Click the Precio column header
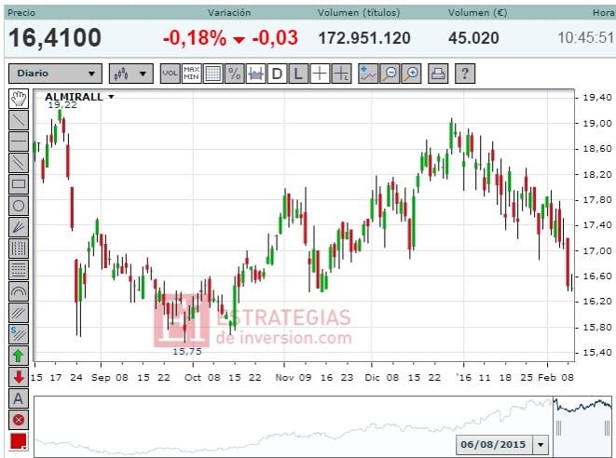This screenshot has width=616, height=458. pos(21,12)
